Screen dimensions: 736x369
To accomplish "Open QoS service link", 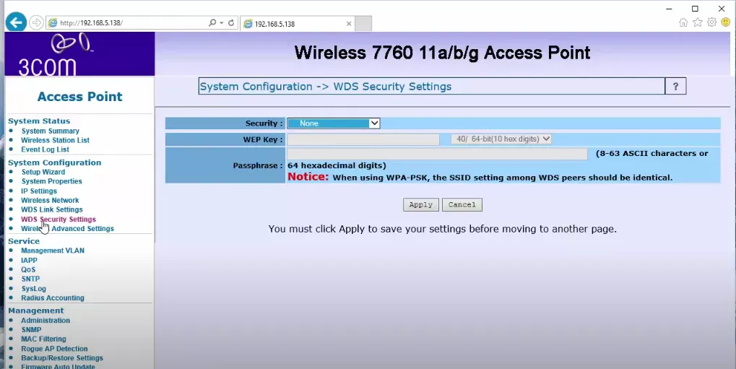I will [28, 270].
